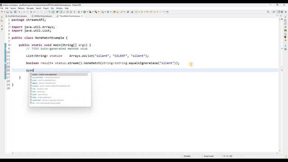Click the New Java Package toolbar icon
288x162 pixels.
(102, 12)
